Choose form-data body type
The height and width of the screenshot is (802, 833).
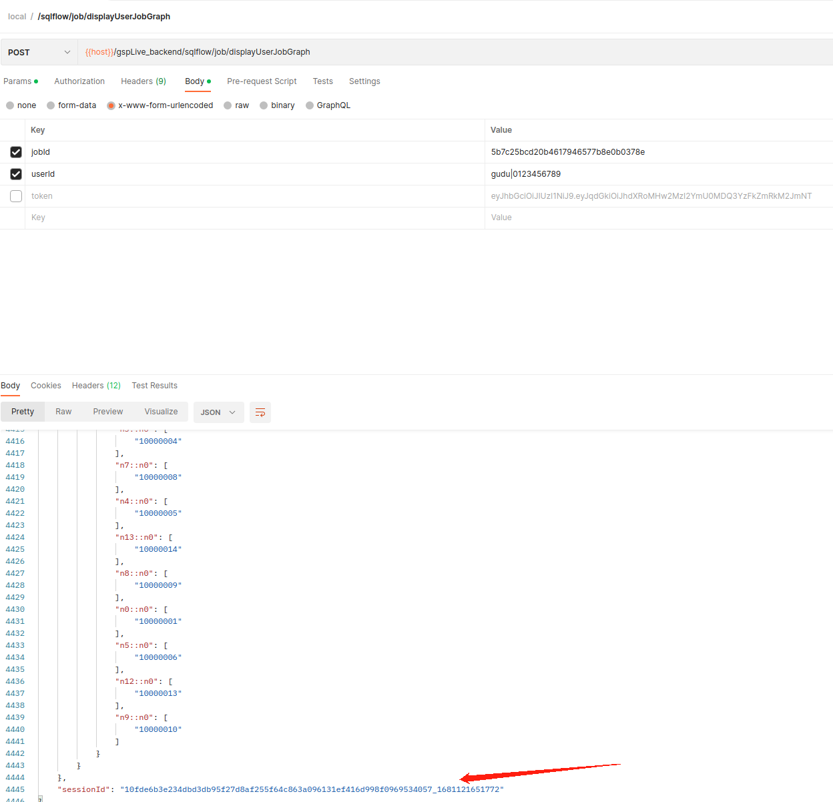(x=51, y=105)
